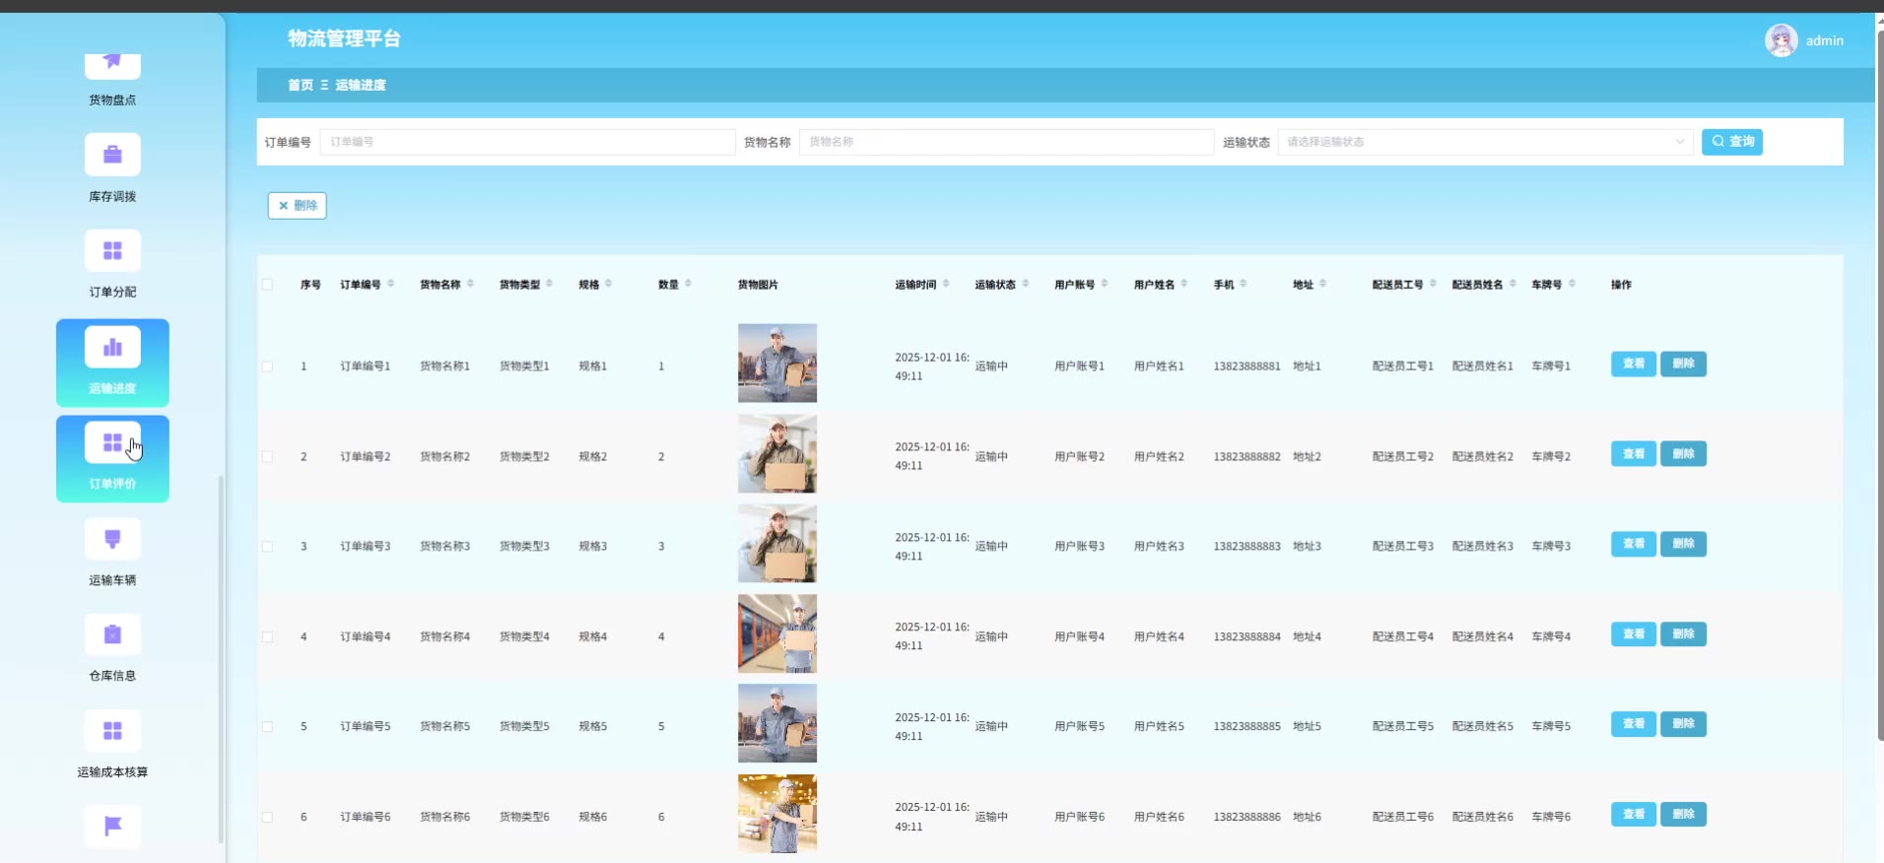Click the 订单编号 search input field
Viewport: 1884px width, 863px height.
527,142
